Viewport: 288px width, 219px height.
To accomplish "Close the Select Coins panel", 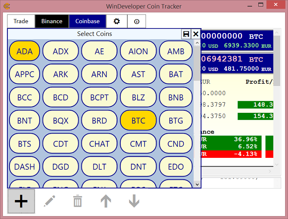I will pyautogui.click(x=196, y=34).
